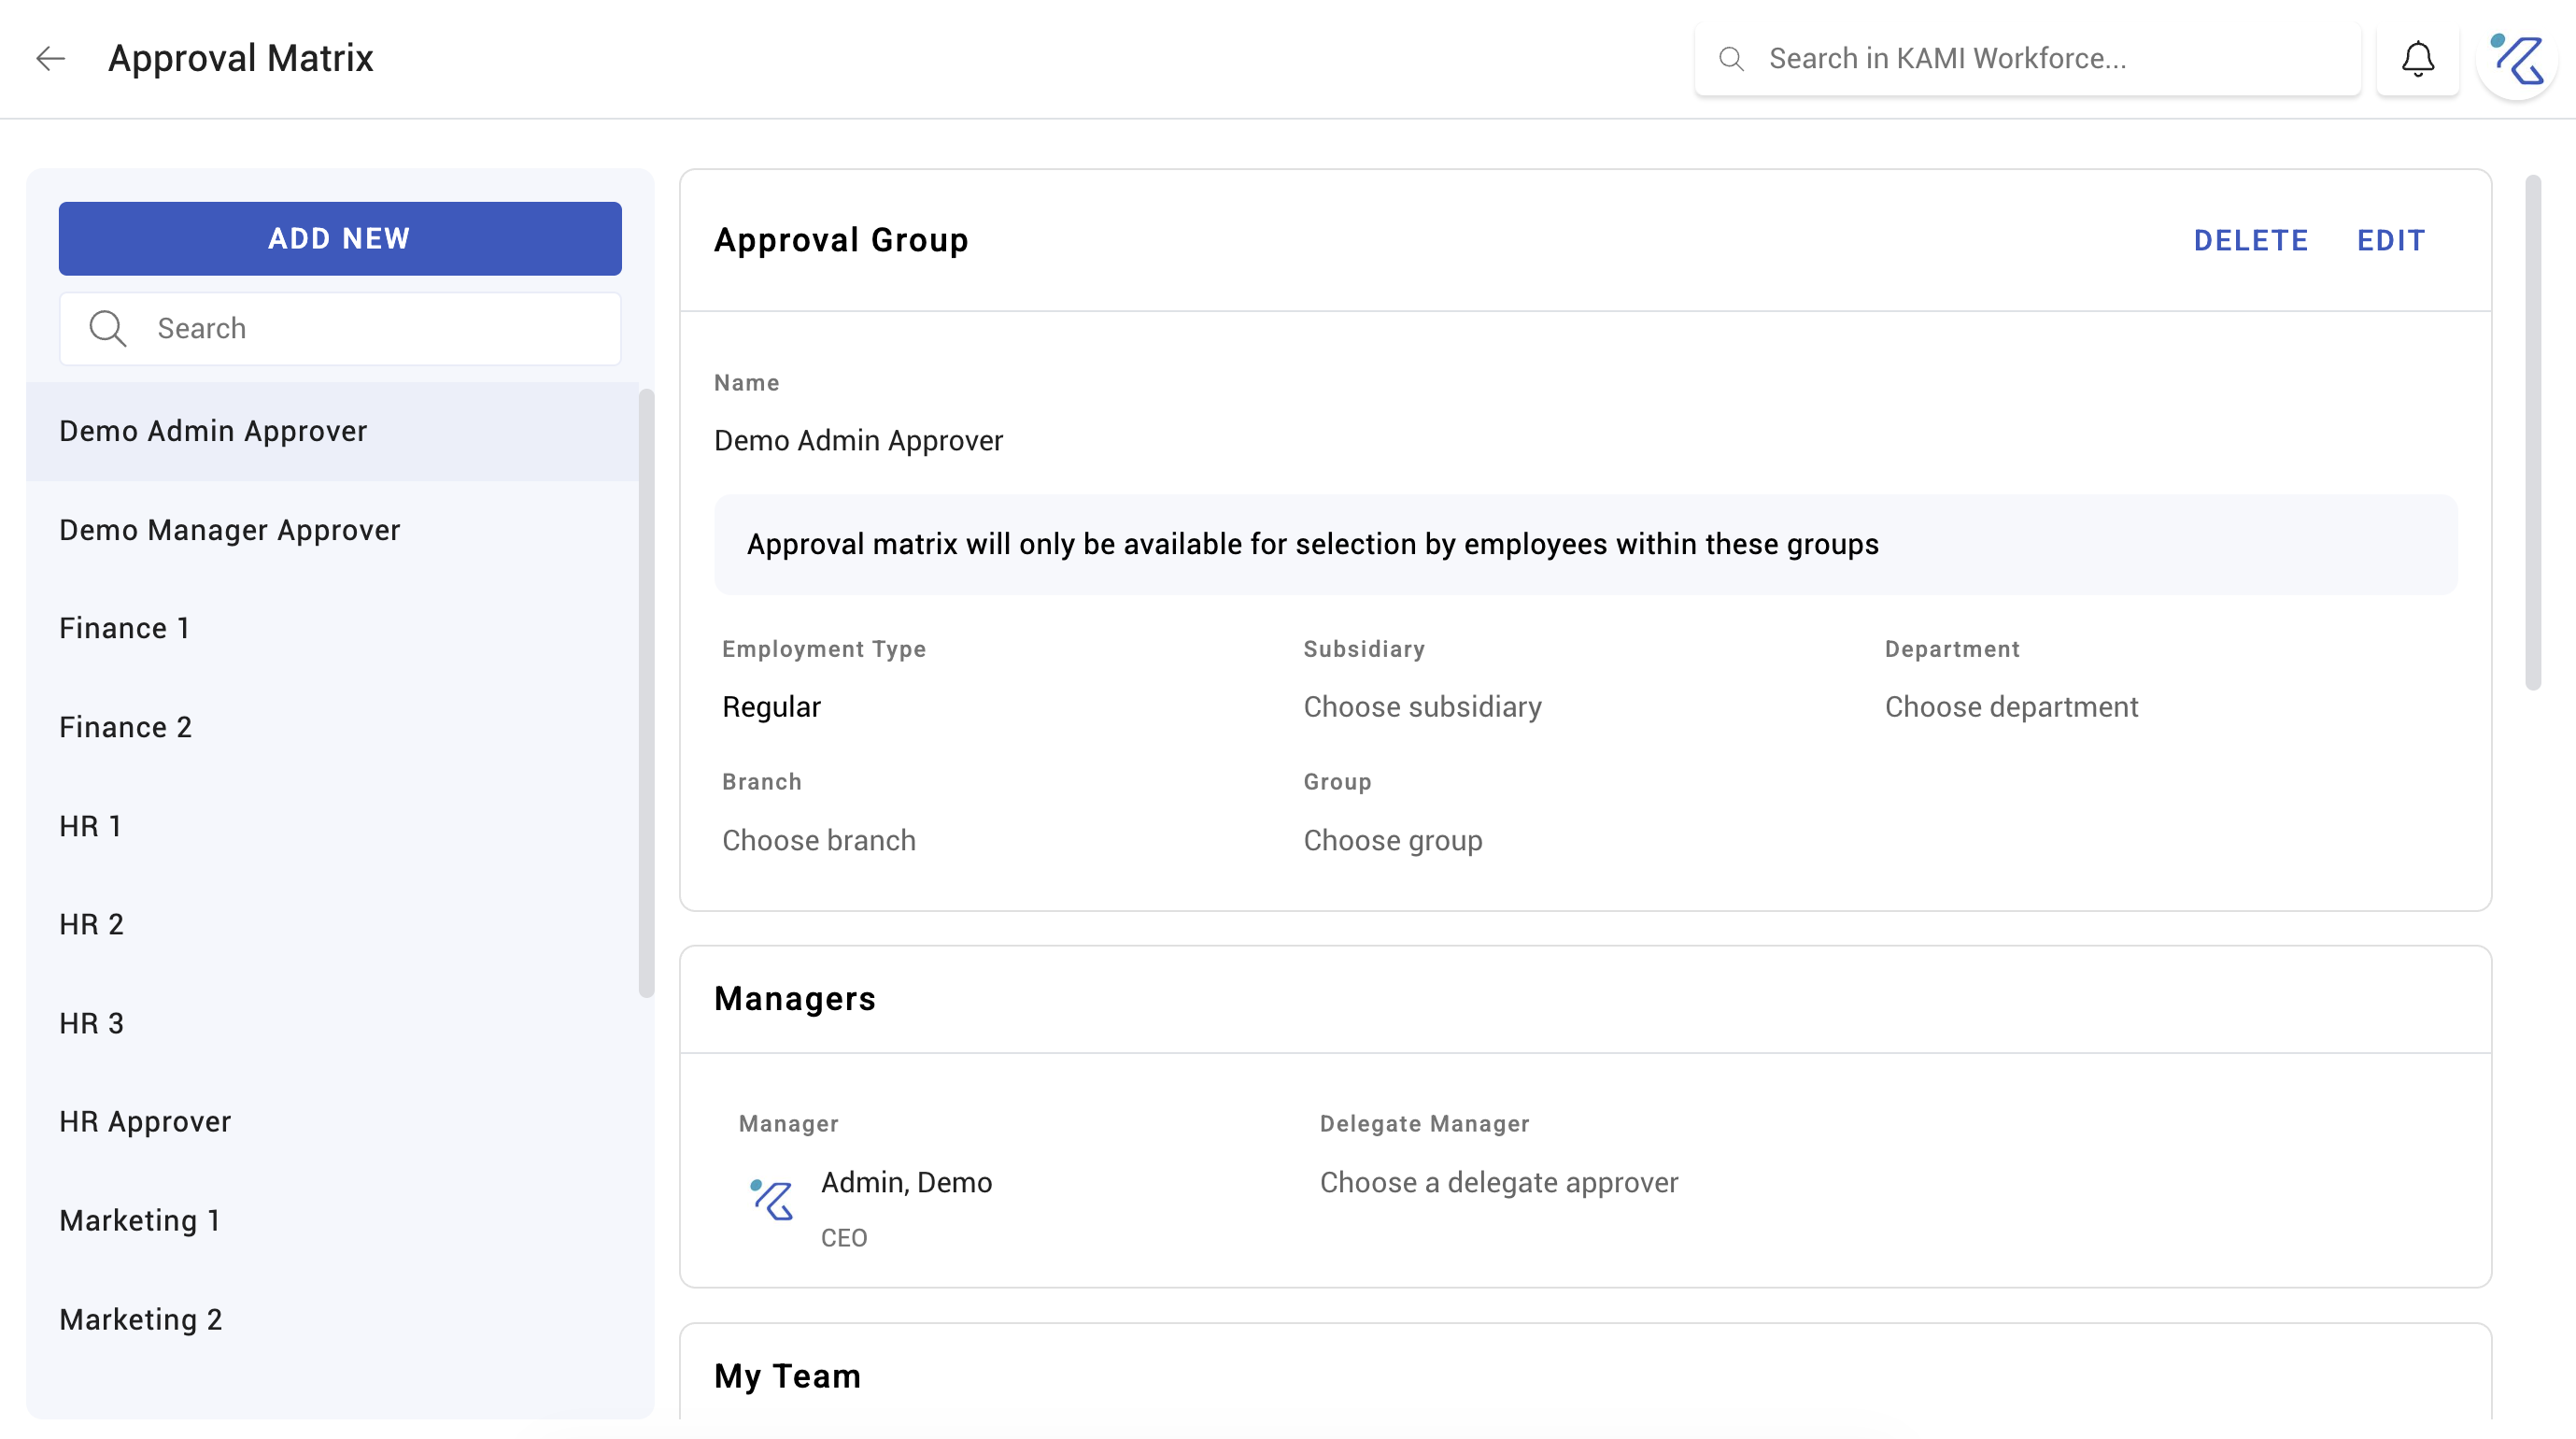Click the My Team section heading

pyautogui.click(x=787, y=1377)
